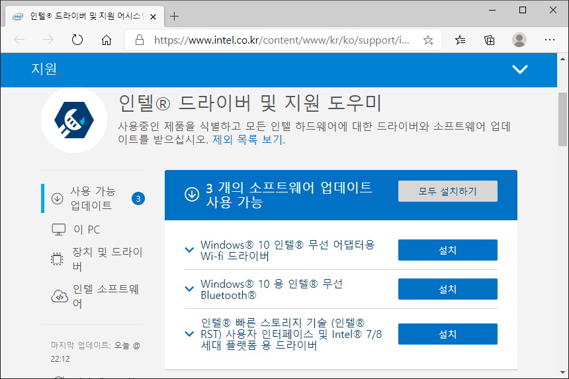Open Collections icon in toolbar

point(490,40)
